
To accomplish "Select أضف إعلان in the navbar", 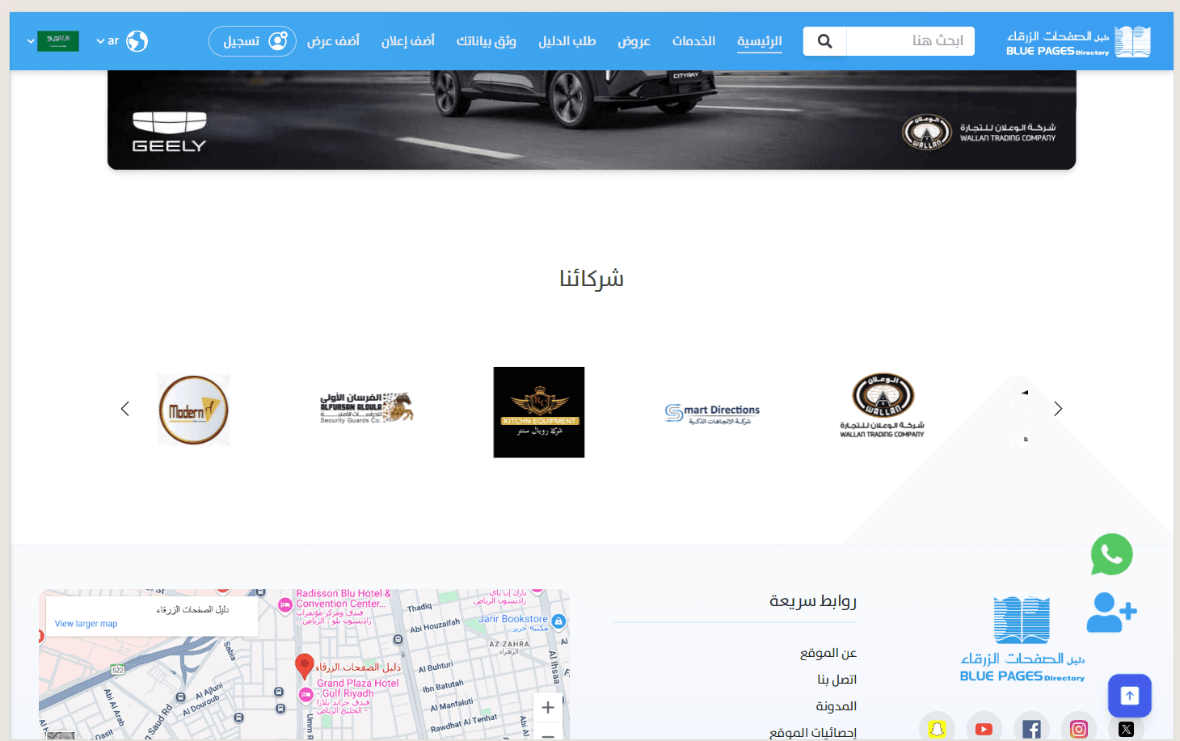I will (x=408, y=40).
